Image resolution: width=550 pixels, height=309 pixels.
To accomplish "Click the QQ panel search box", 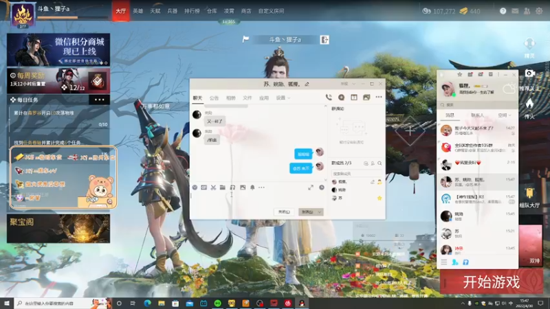I will point(477,105).
